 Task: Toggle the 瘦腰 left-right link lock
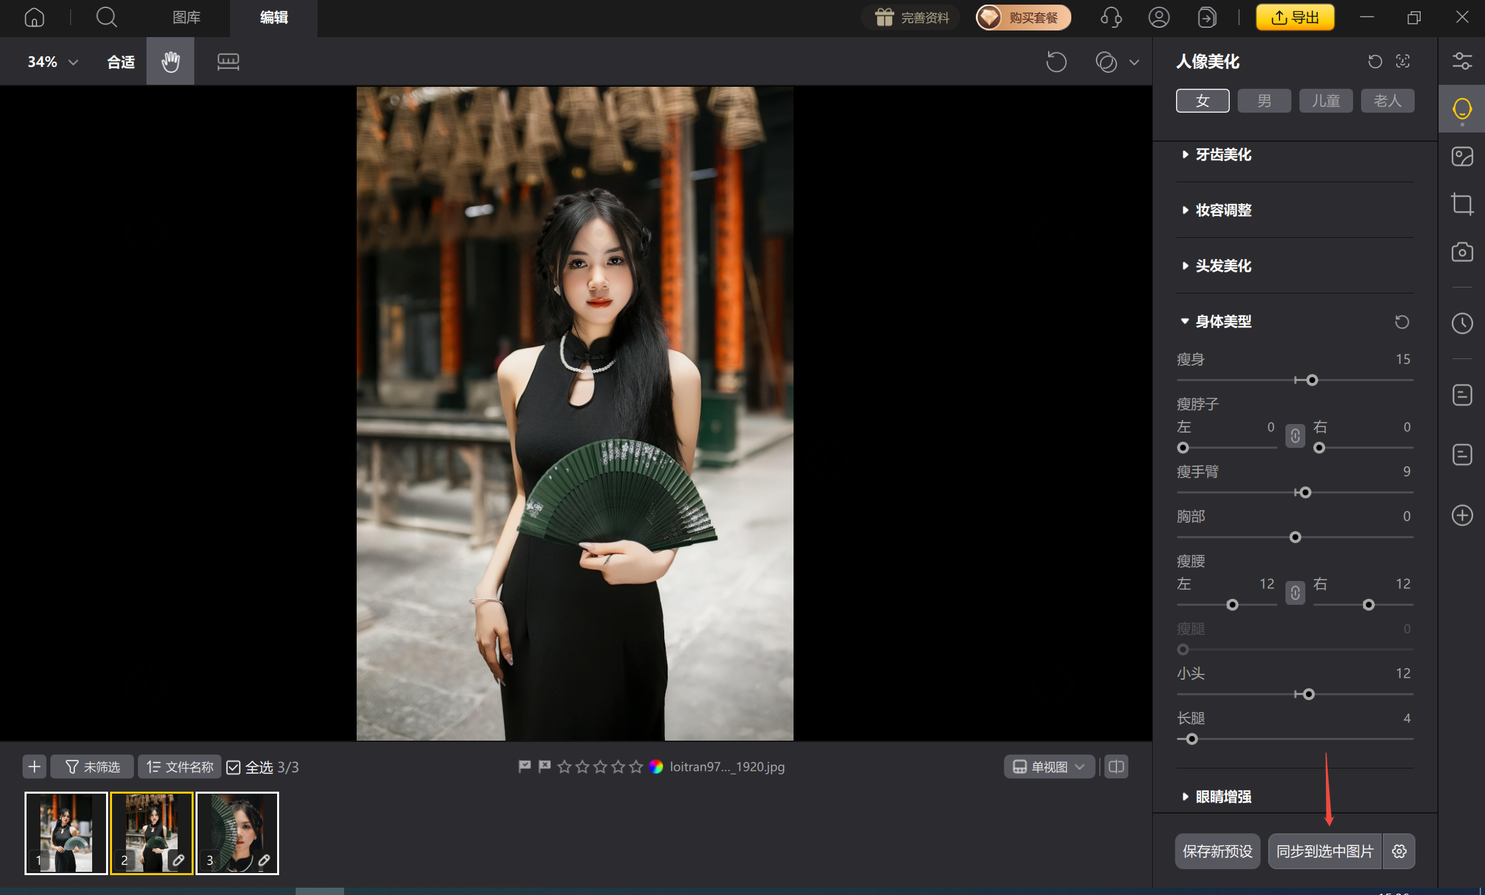click(1295, 592)
